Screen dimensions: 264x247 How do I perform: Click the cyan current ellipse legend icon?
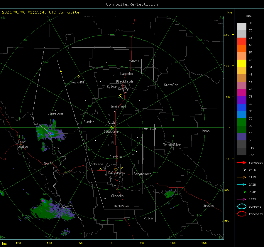242,206
